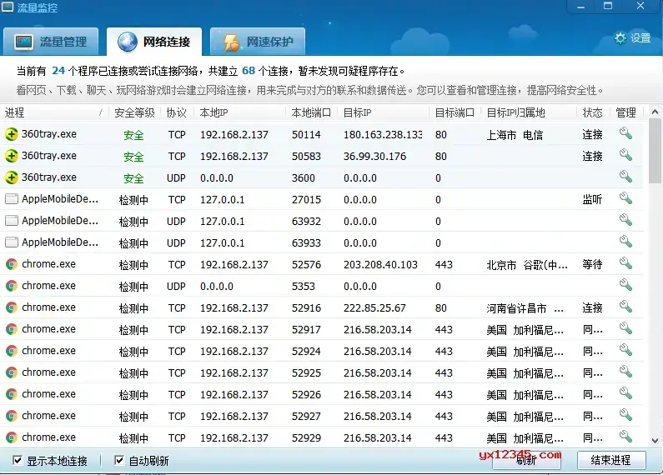Manage AppleMobileDe... port 63933 connection
Viewport: 663px width, 475px height.
pos(625,242)
